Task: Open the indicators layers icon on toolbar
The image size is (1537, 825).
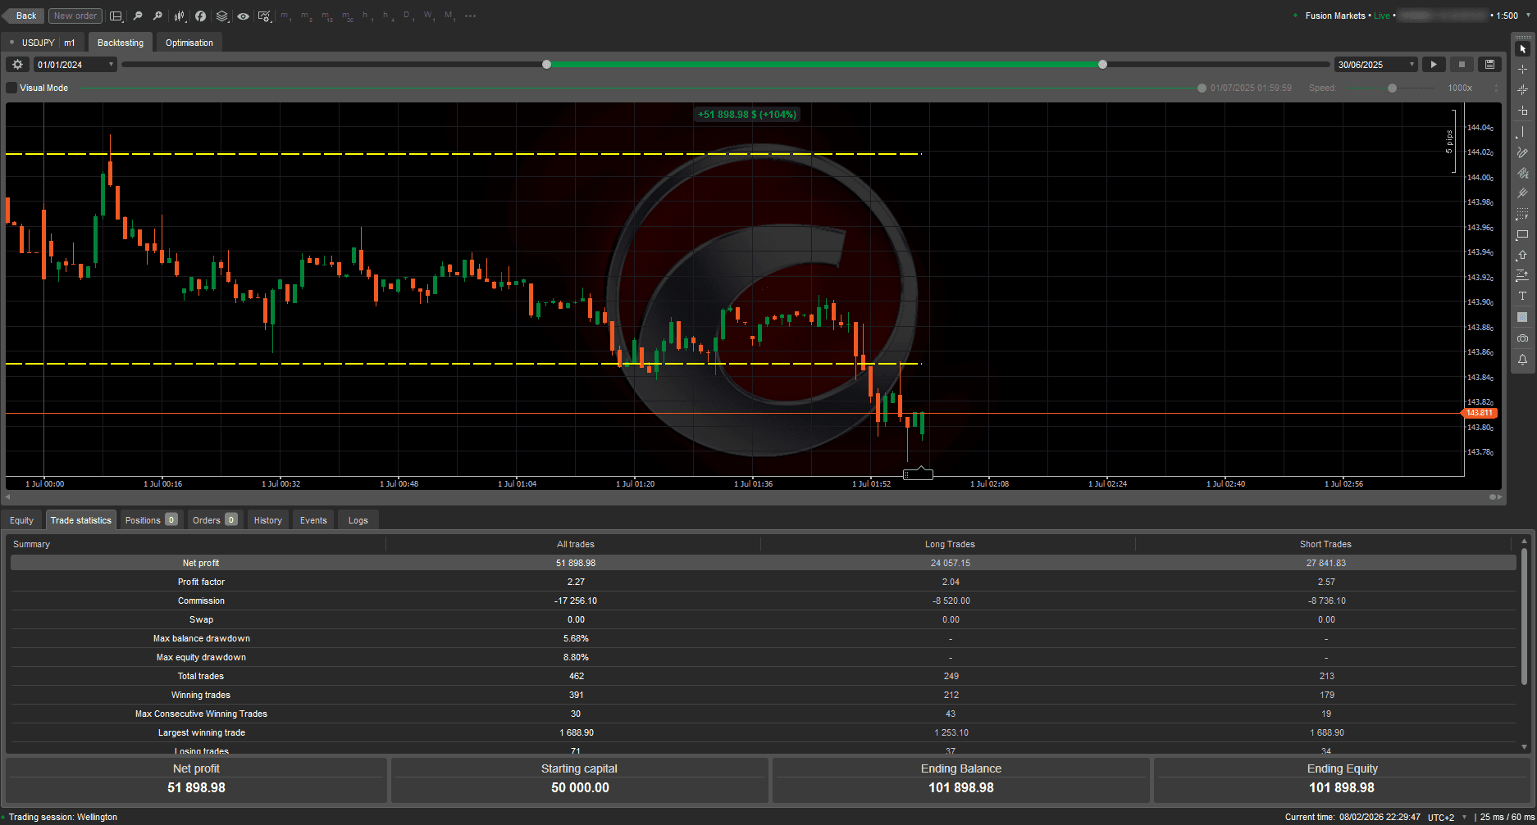Action: click(x=221, y=16)
